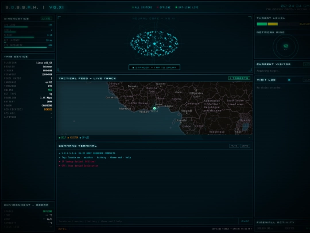Click the ALL SYSTEMS status indicator
This screenshot has height=233, width=310.
[142, 7]
